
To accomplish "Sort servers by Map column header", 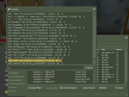I will click(108, 49).
